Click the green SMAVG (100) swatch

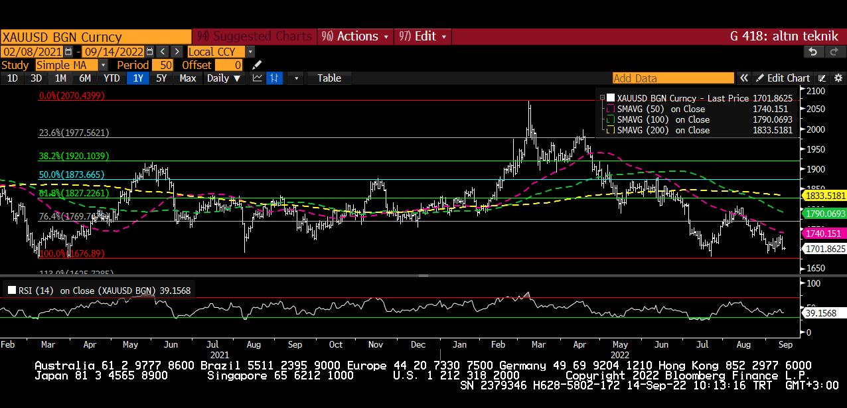(x=611, y=119)
